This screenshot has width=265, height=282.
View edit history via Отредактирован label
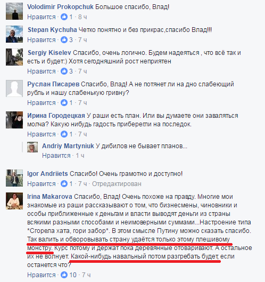tap(117, 184)
